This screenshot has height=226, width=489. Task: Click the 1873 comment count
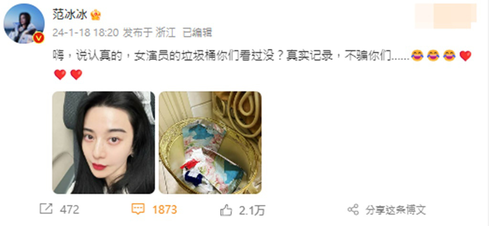[165, 209]
